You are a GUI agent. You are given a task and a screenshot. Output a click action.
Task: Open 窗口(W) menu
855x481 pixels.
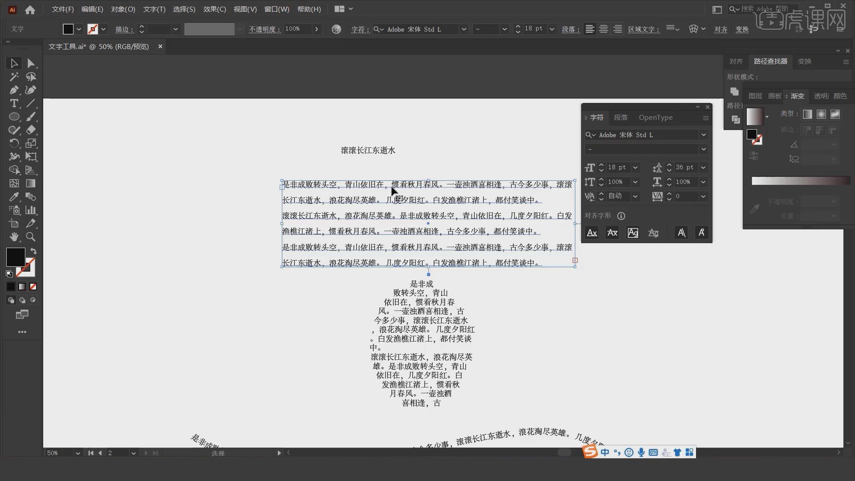(x=277, y=9)
